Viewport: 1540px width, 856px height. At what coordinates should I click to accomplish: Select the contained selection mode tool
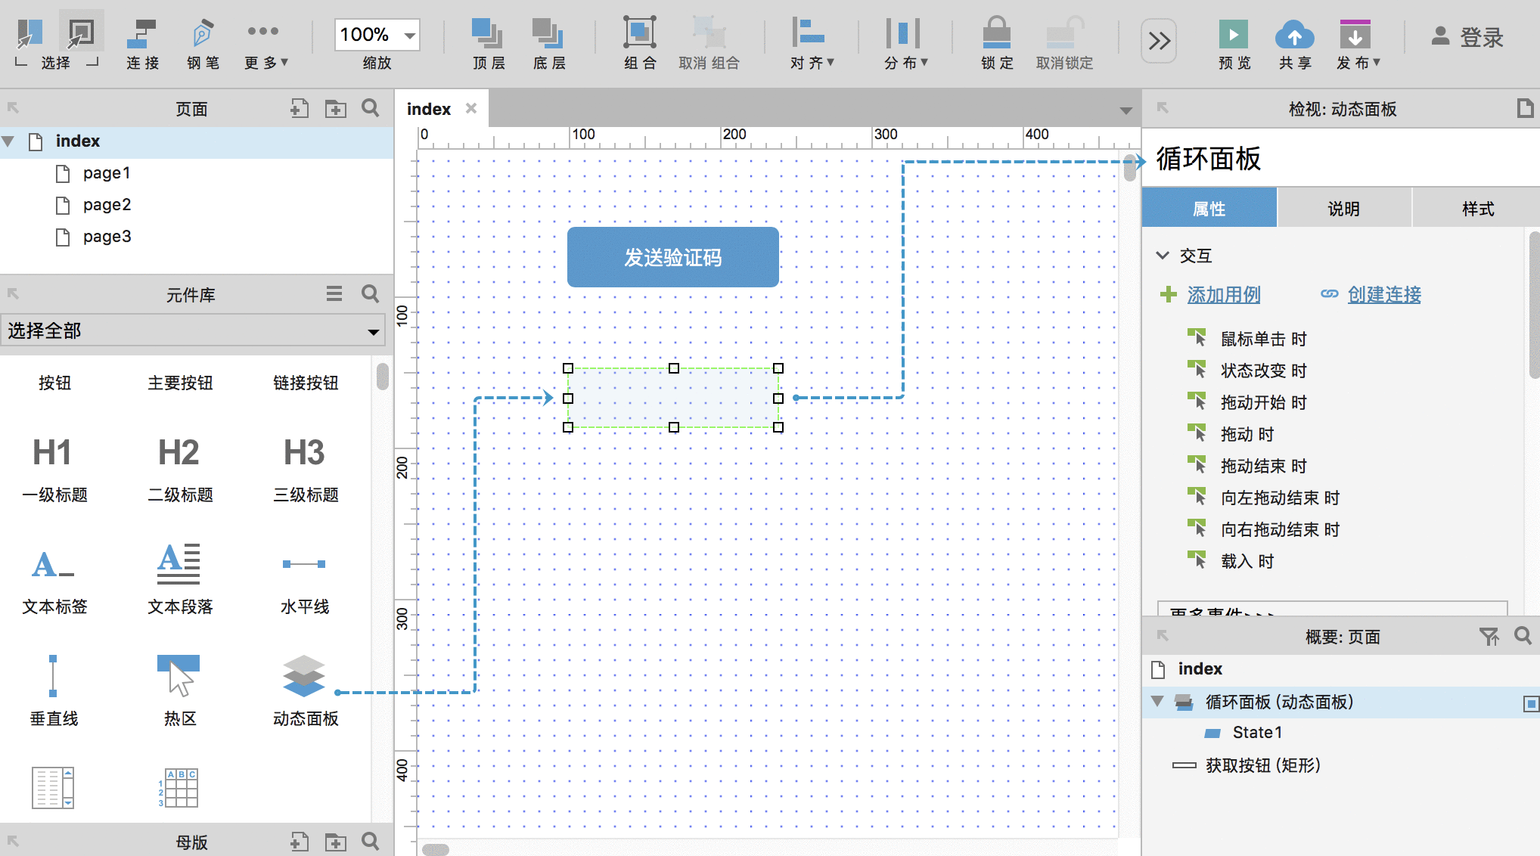81,33
